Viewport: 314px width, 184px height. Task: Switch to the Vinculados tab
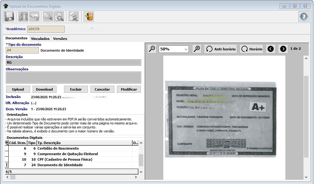click(x=40, y=39)
